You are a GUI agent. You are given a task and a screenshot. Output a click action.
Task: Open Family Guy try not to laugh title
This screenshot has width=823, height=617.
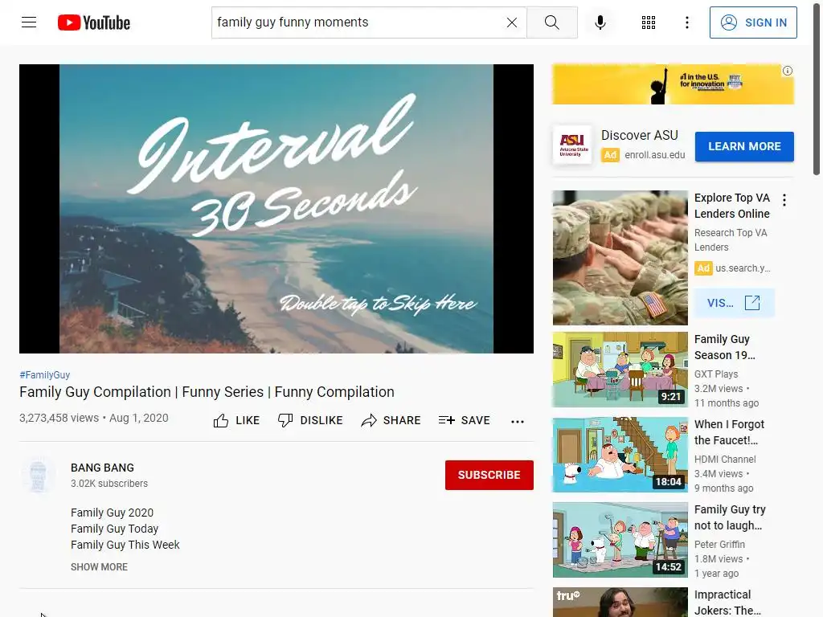(x=730, y=517)
